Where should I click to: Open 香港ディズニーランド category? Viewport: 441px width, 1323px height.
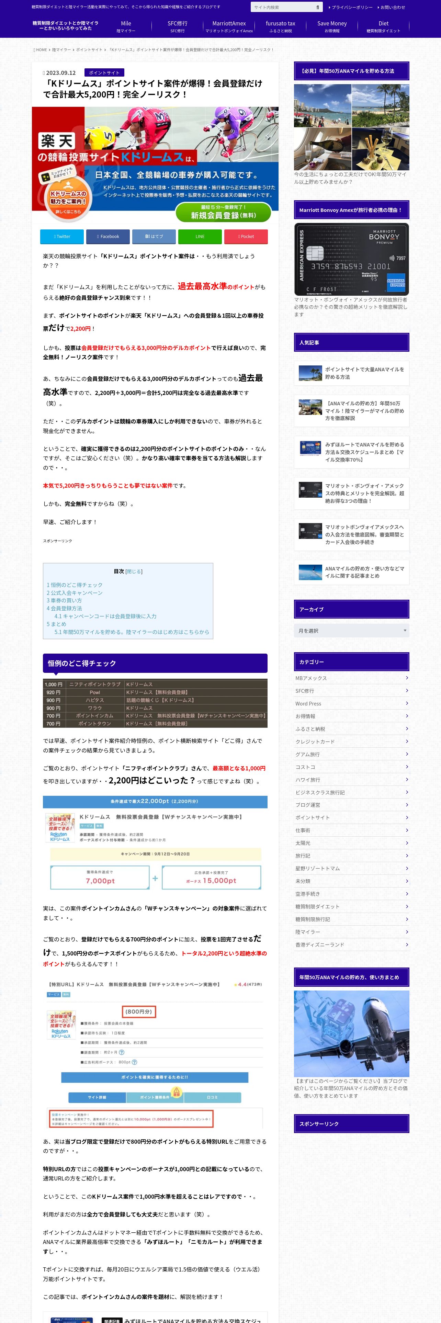pos(351,945)
